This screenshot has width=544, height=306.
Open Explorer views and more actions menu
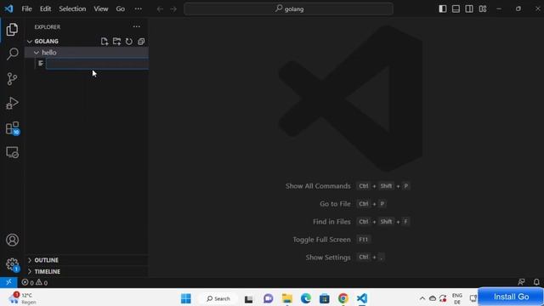tap(137, 26)
